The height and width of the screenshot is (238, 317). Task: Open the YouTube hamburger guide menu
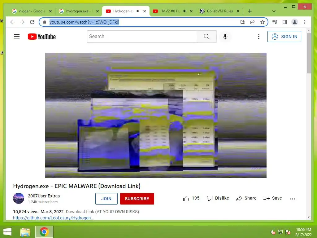click(x=17, y=37)
